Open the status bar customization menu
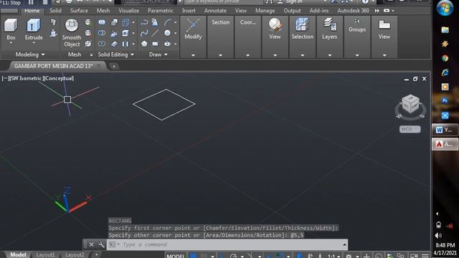Image resolution: width=459 pixels, height=258 pixels. pos(425,256)
